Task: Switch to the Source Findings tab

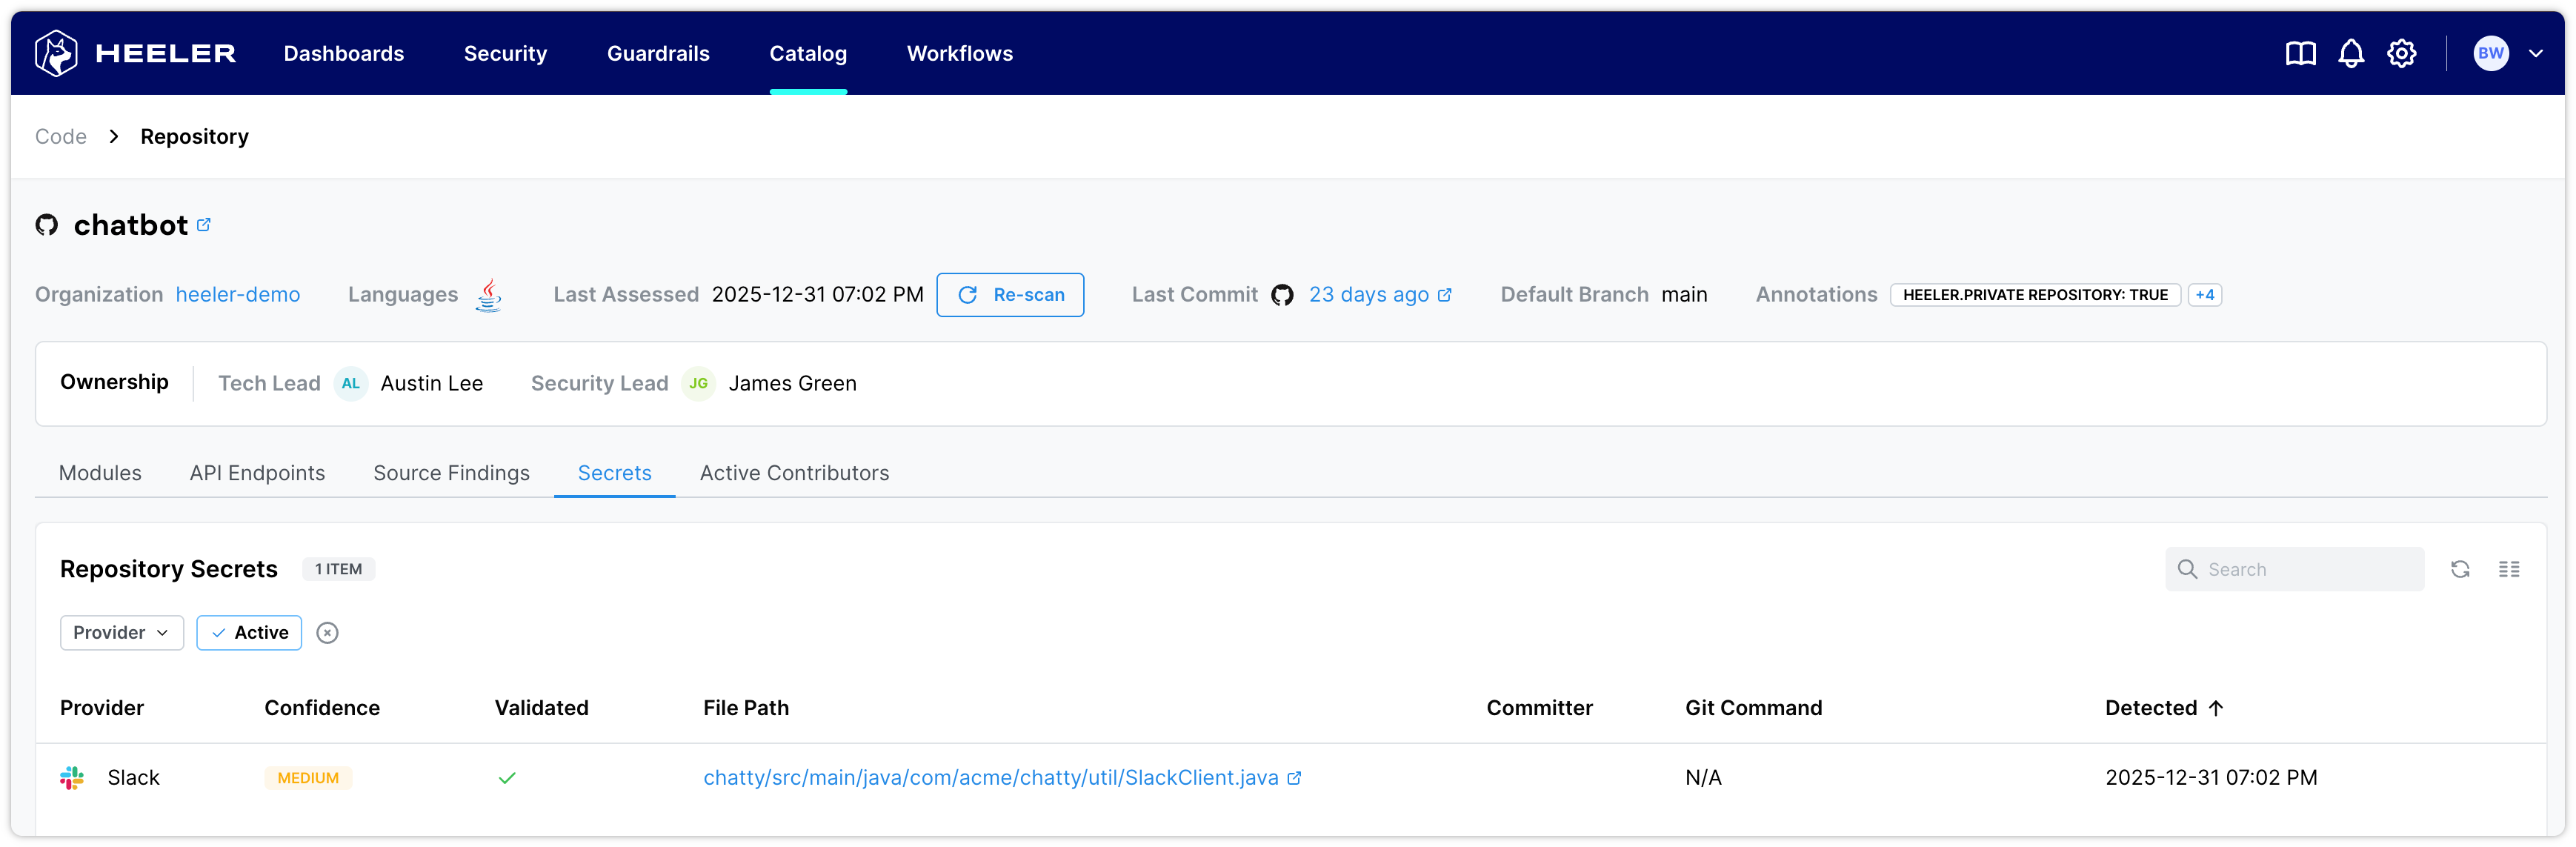Action: point(451,473)
